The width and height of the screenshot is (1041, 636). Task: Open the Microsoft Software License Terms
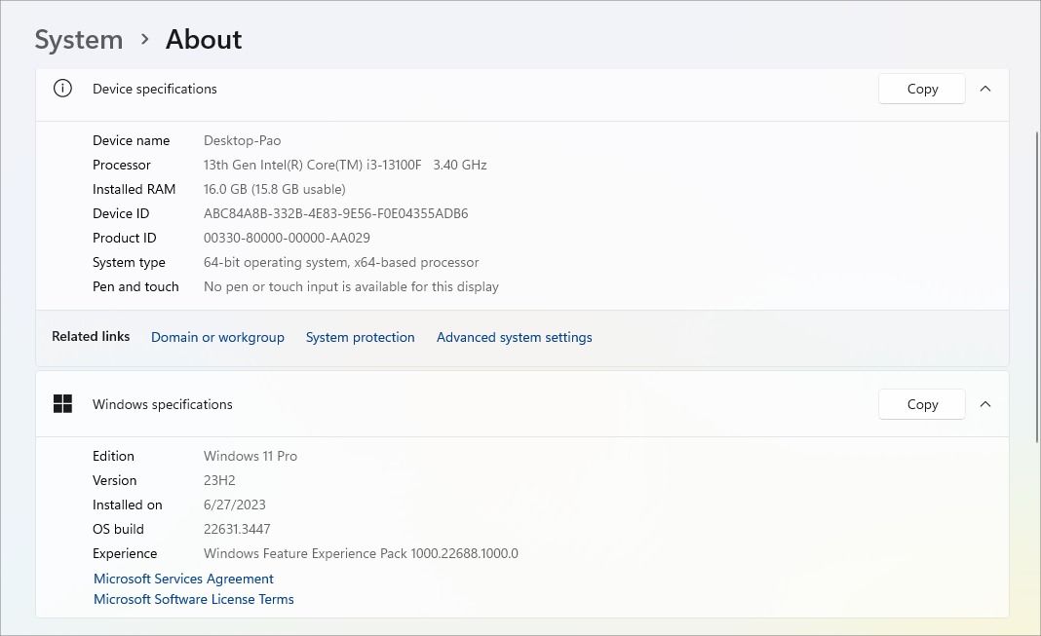(x=193, y=598)
